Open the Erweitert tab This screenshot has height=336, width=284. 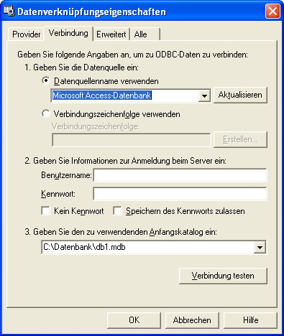click(x=111, y=34)
